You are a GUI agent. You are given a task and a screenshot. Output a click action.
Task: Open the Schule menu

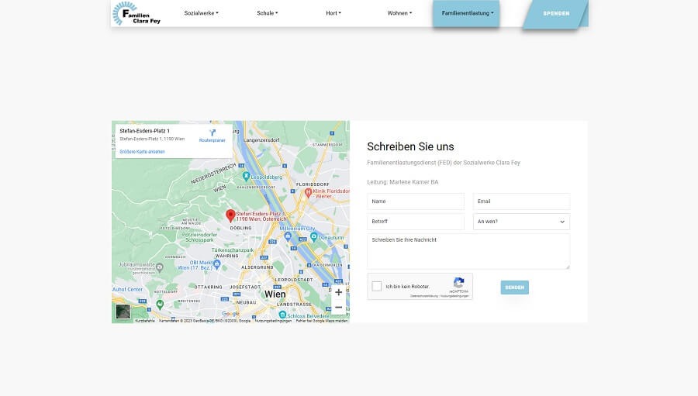point(267,13)
